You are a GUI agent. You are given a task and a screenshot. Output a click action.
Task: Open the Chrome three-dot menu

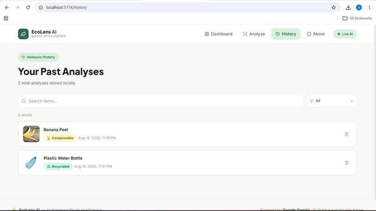[x=369, y=7]
